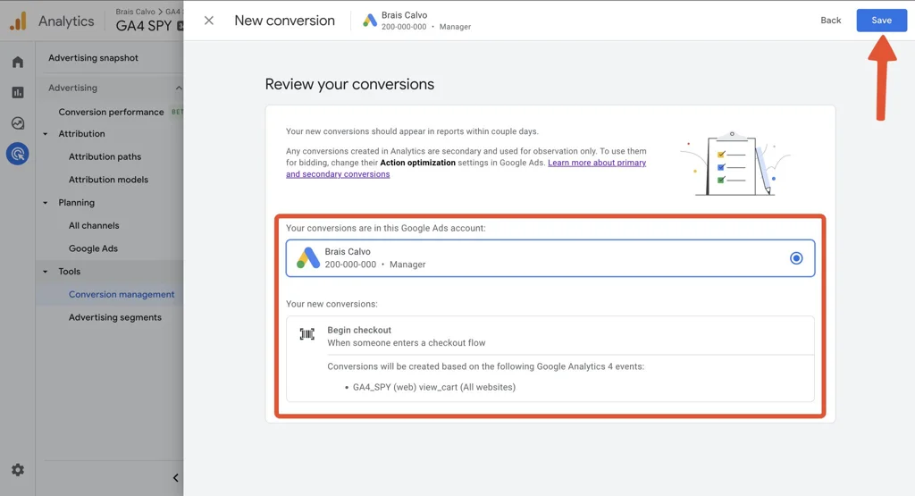The image size is (915, 496).
Task: Collapse the Tools tree arrow
Action: coord(46,272)
